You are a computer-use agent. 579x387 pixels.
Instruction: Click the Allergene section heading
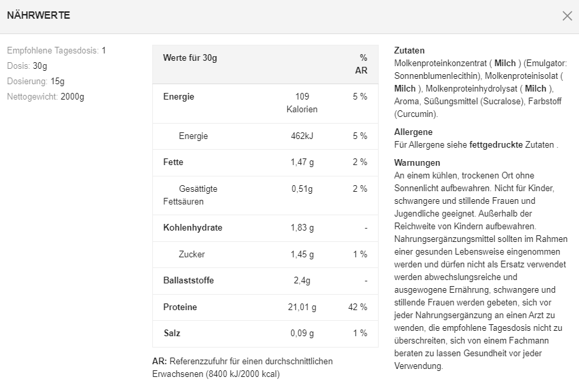[x=413, y=132]
